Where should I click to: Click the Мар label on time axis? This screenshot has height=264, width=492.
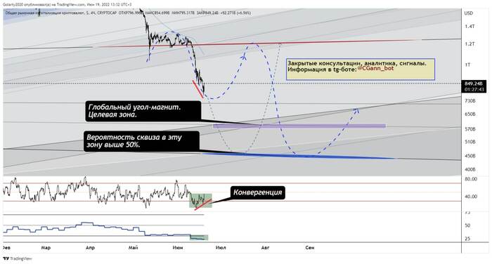coord(46,248)
